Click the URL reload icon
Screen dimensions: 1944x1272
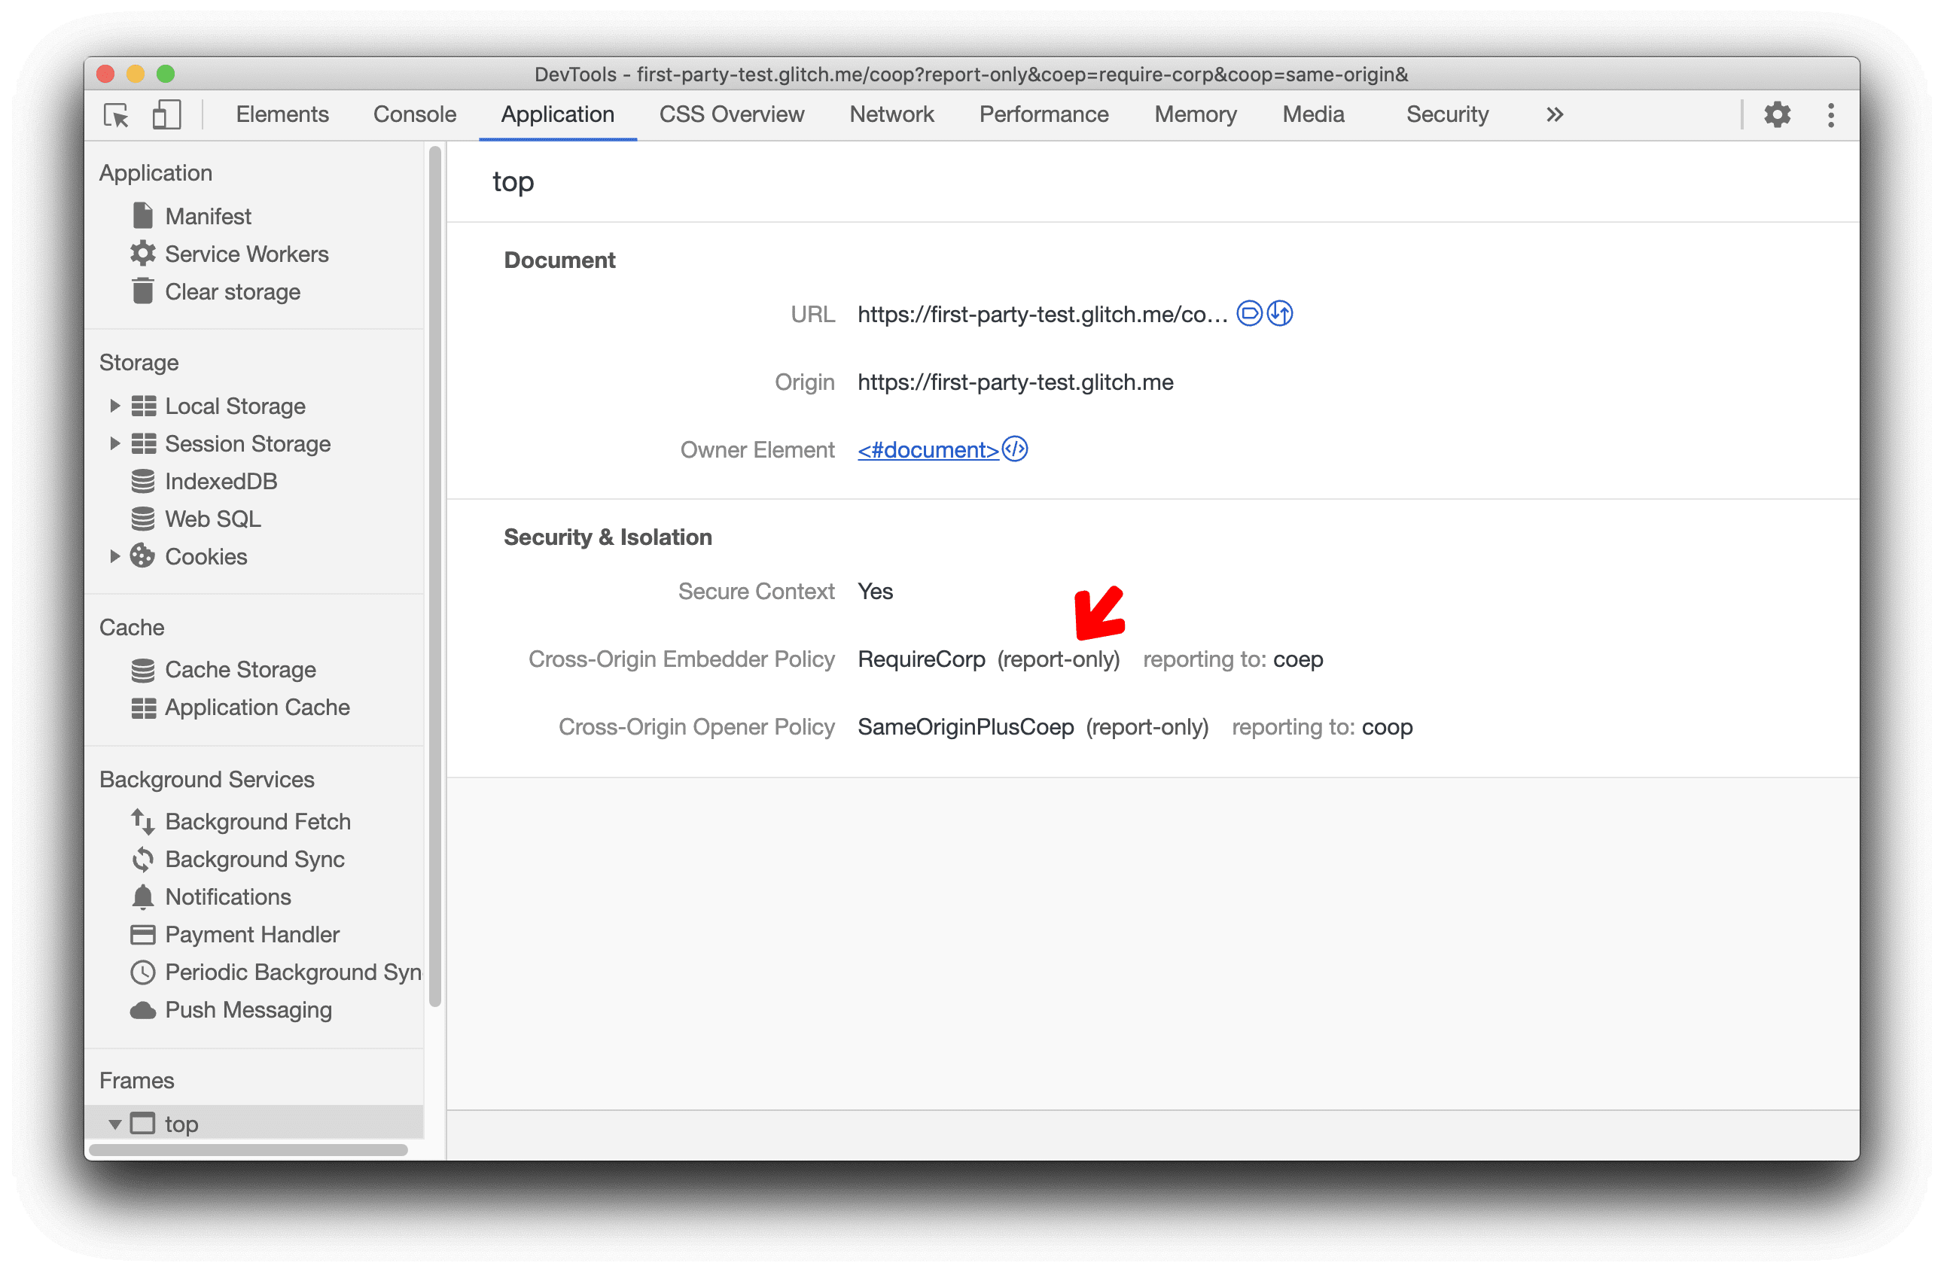tap(1281, 314)
